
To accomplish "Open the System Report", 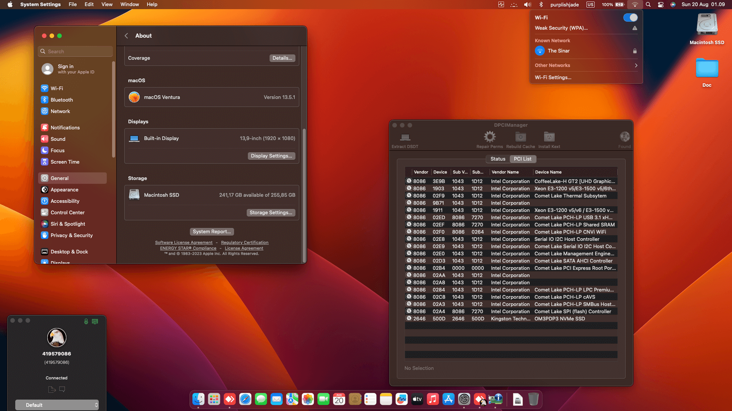I will pyautogui.click(x=212, y=232).
